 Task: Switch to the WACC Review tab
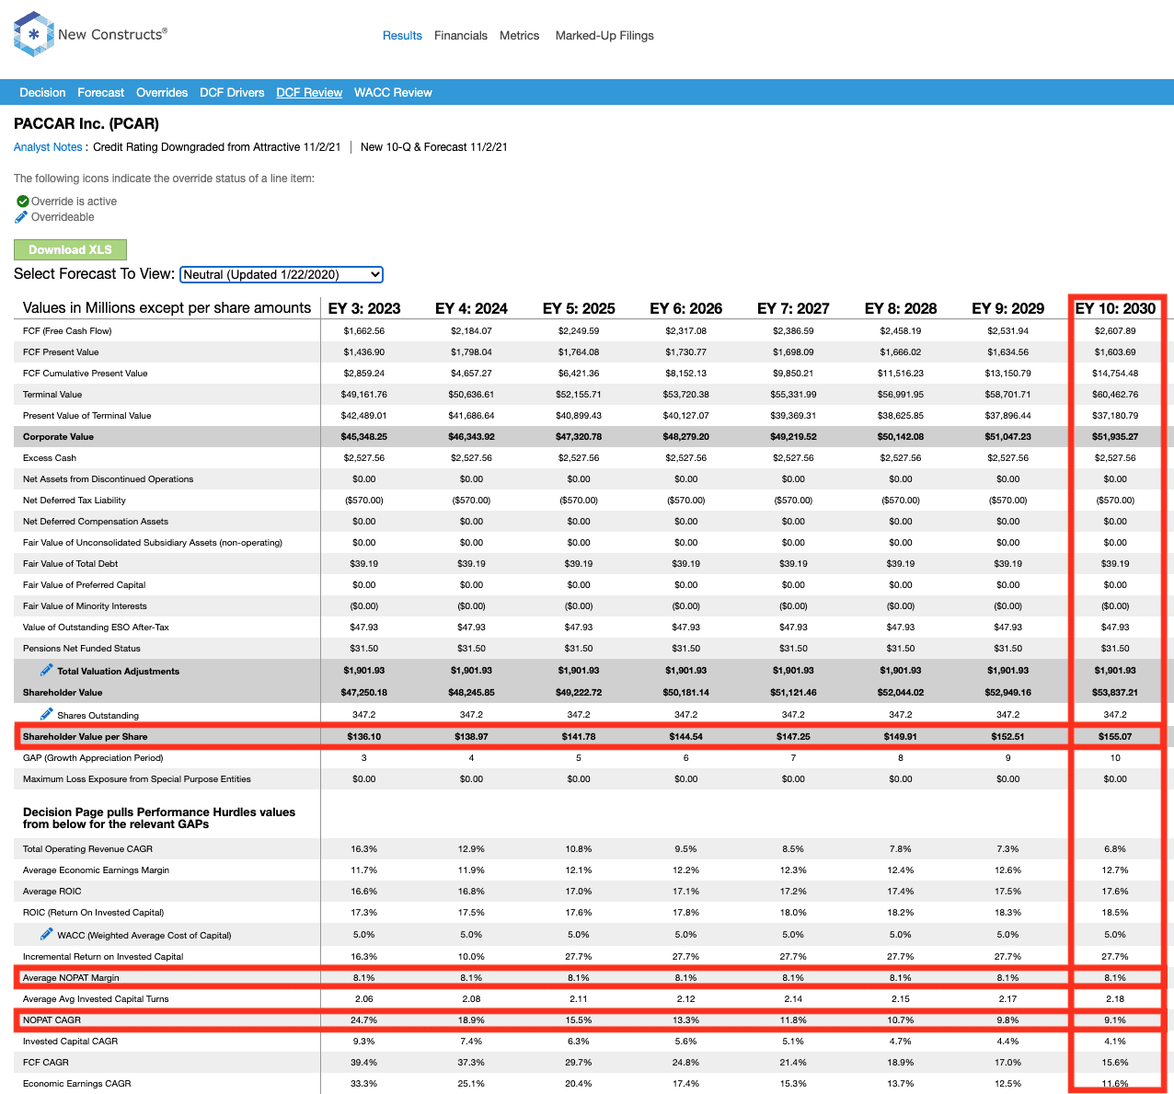coord(393,92)
